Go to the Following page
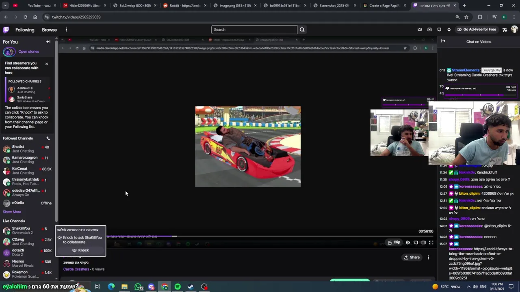520x292 pixels. tap(25, 30)
